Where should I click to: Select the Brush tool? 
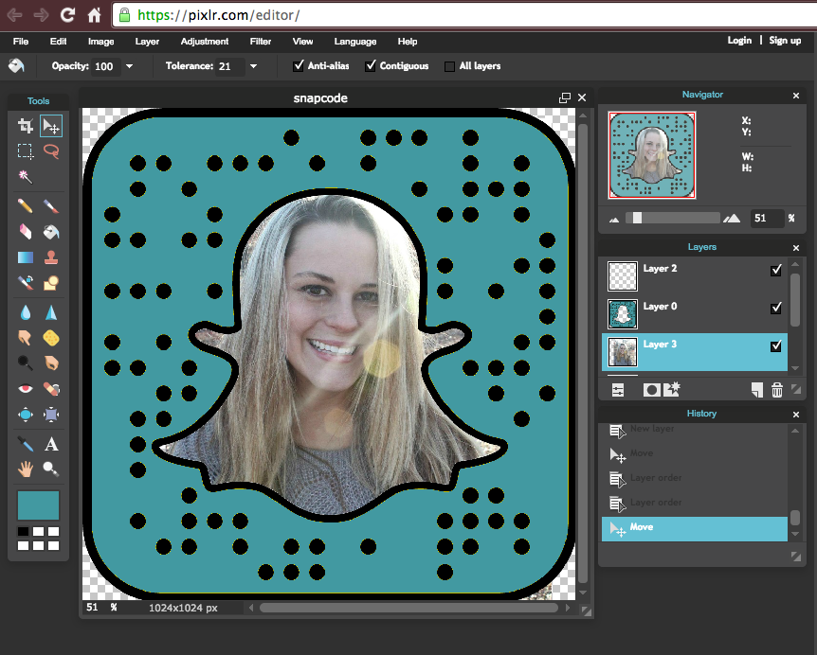[51, 206]
